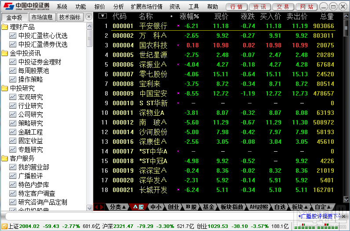The width and height of the screenshot is (350, 231).
Task: Open 特定客户调查 chart icon
Action: [13, 193]
